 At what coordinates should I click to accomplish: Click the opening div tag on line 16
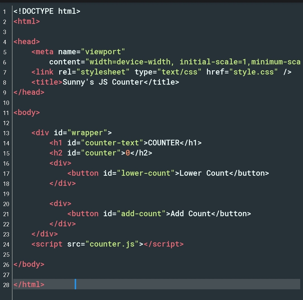coord(60,163)
